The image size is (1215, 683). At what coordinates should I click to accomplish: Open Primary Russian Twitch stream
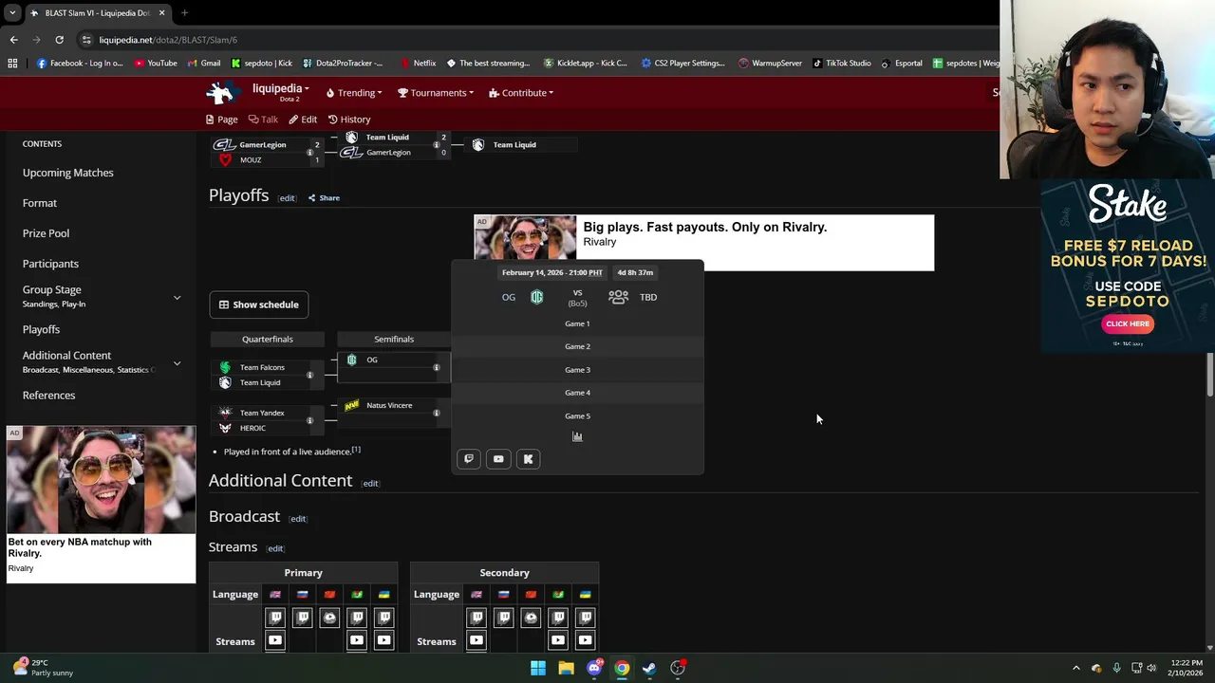point(303,618)
